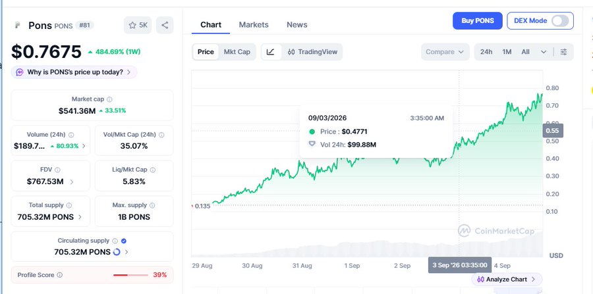Expand FDV details chevron

pyautogui.click(x=72, y=182)
